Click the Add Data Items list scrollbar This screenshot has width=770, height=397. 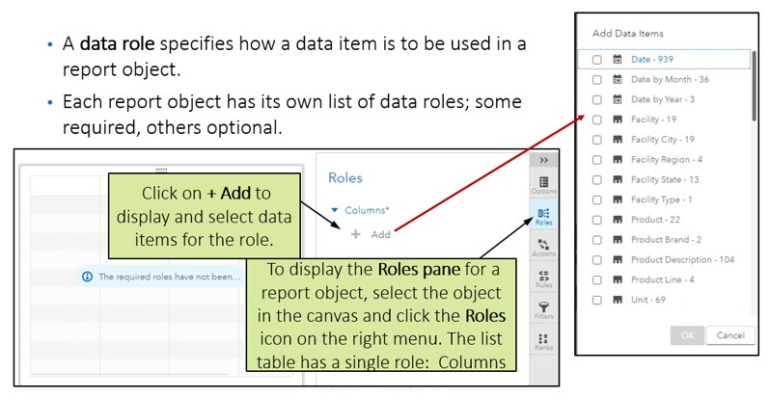click(x=754, y=86)
